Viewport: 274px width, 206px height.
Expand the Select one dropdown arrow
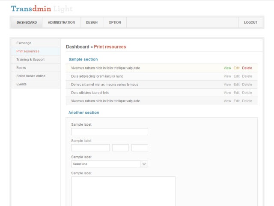pos(144,164)
